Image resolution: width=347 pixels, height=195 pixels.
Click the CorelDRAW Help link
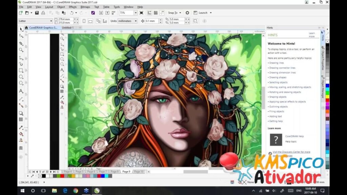(294, 136)
